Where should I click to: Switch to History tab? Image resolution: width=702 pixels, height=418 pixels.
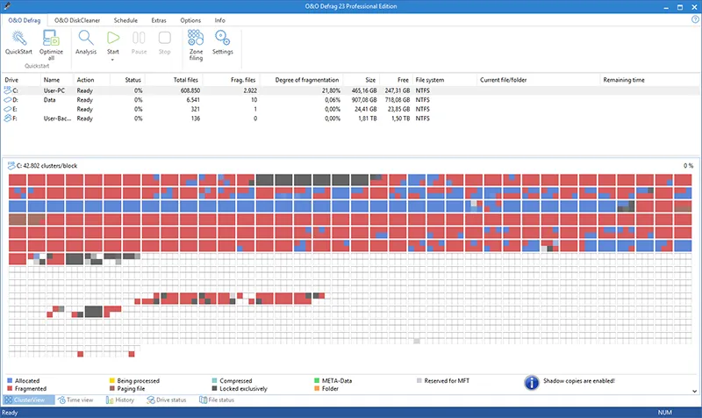[x=120, y=400]
